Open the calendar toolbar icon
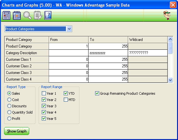178x140 pixels. 17,15
